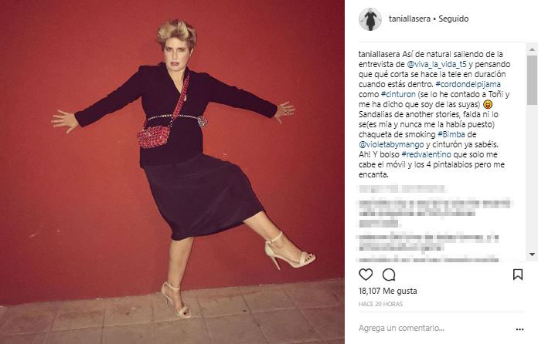
Task: Open the taniallasera username in header
Action: [410, 19]
